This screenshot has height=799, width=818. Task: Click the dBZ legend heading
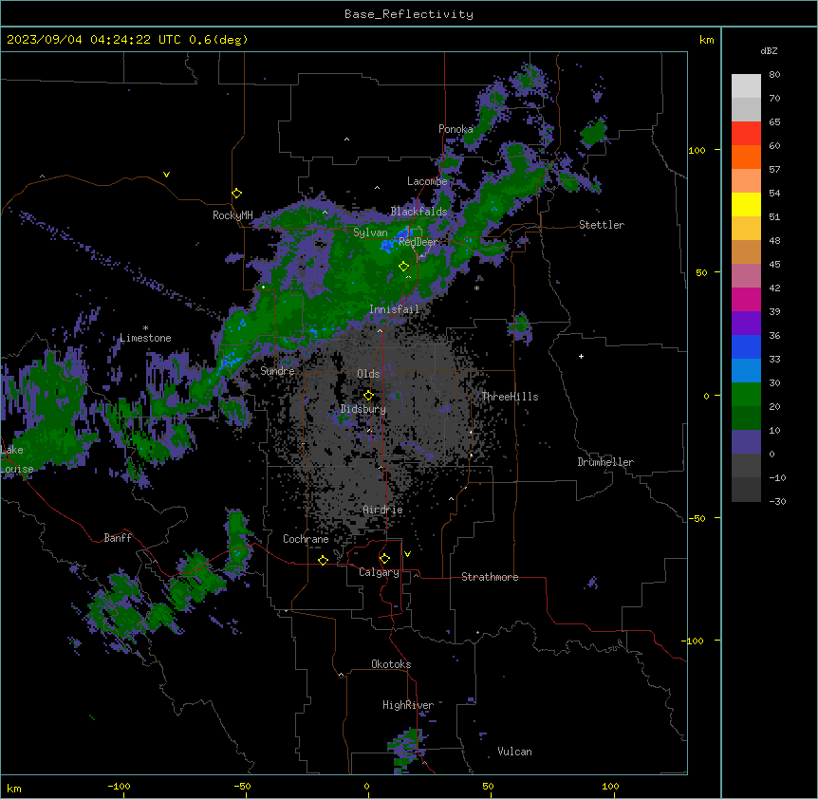pos(769,50)
